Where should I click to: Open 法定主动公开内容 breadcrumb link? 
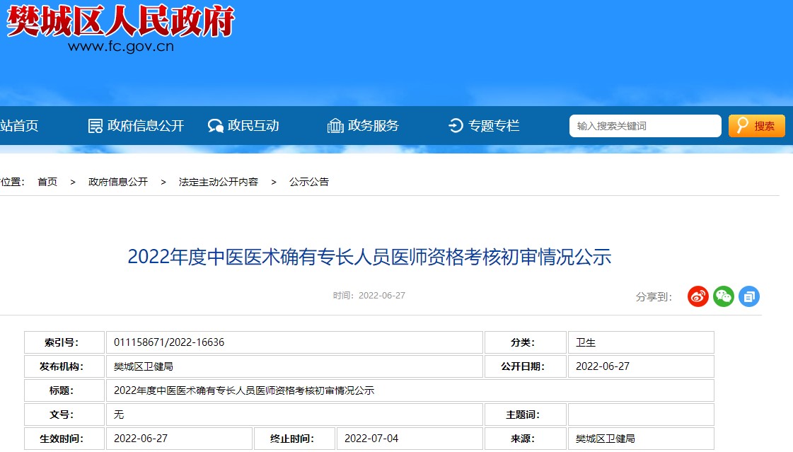[219, 182]
